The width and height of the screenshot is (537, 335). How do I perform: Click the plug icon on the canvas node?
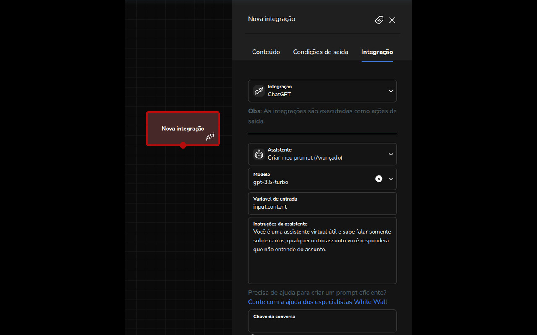210,137
